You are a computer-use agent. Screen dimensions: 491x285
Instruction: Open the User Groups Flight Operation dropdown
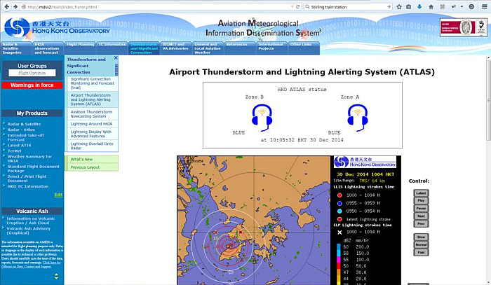click(x=32, y=73)
